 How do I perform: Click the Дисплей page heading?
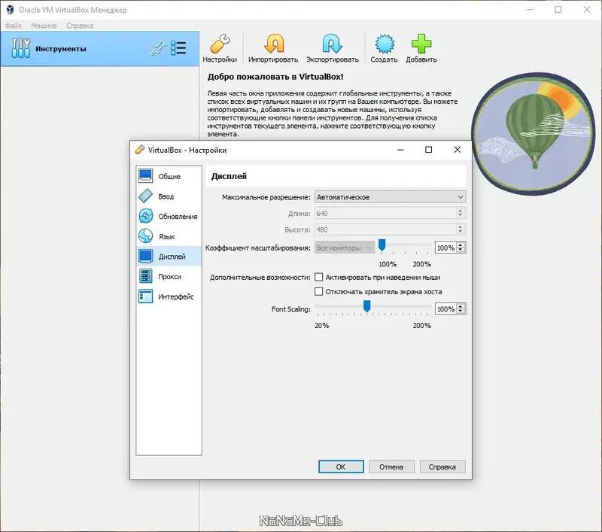229,176
